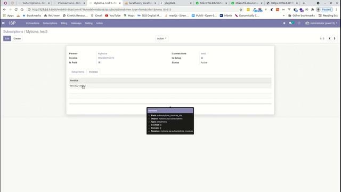Open the Gmail bookmark

click(x=96, y=15)
